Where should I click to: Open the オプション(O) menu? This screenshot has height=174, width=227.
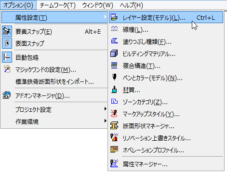point(18,5)
